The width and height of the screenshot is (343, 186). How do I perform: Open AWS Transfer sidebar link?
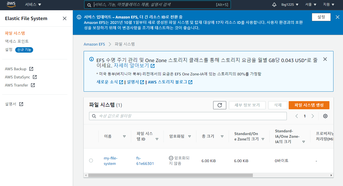click(17, 85)
